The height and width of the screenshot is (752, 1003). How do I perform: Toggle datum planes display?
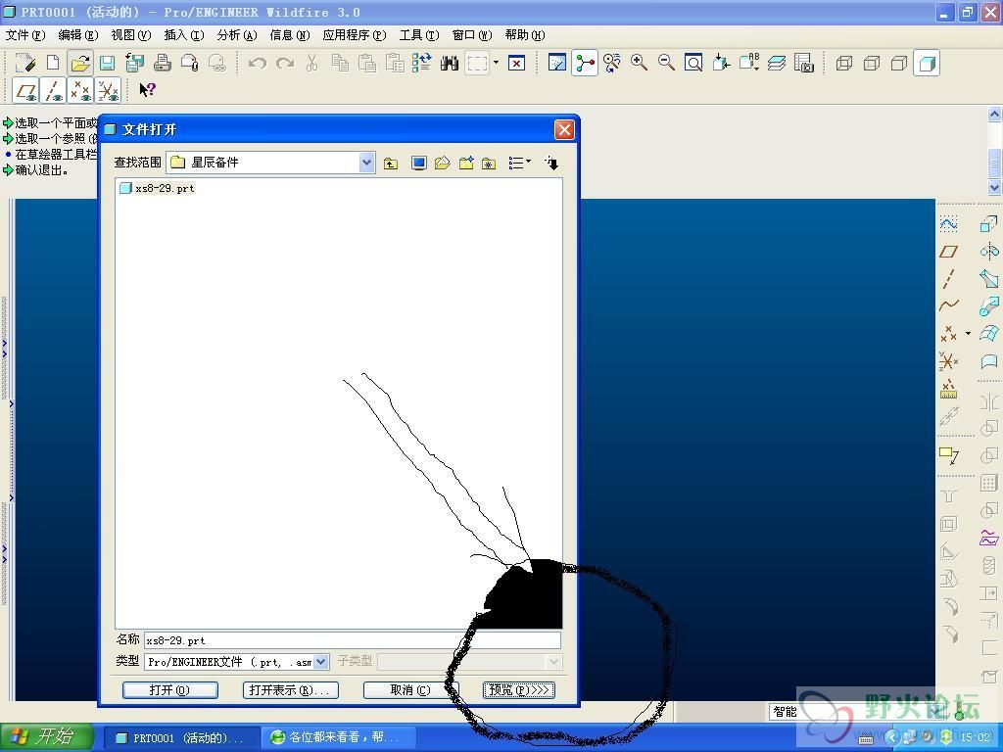(x=26, y=91)
